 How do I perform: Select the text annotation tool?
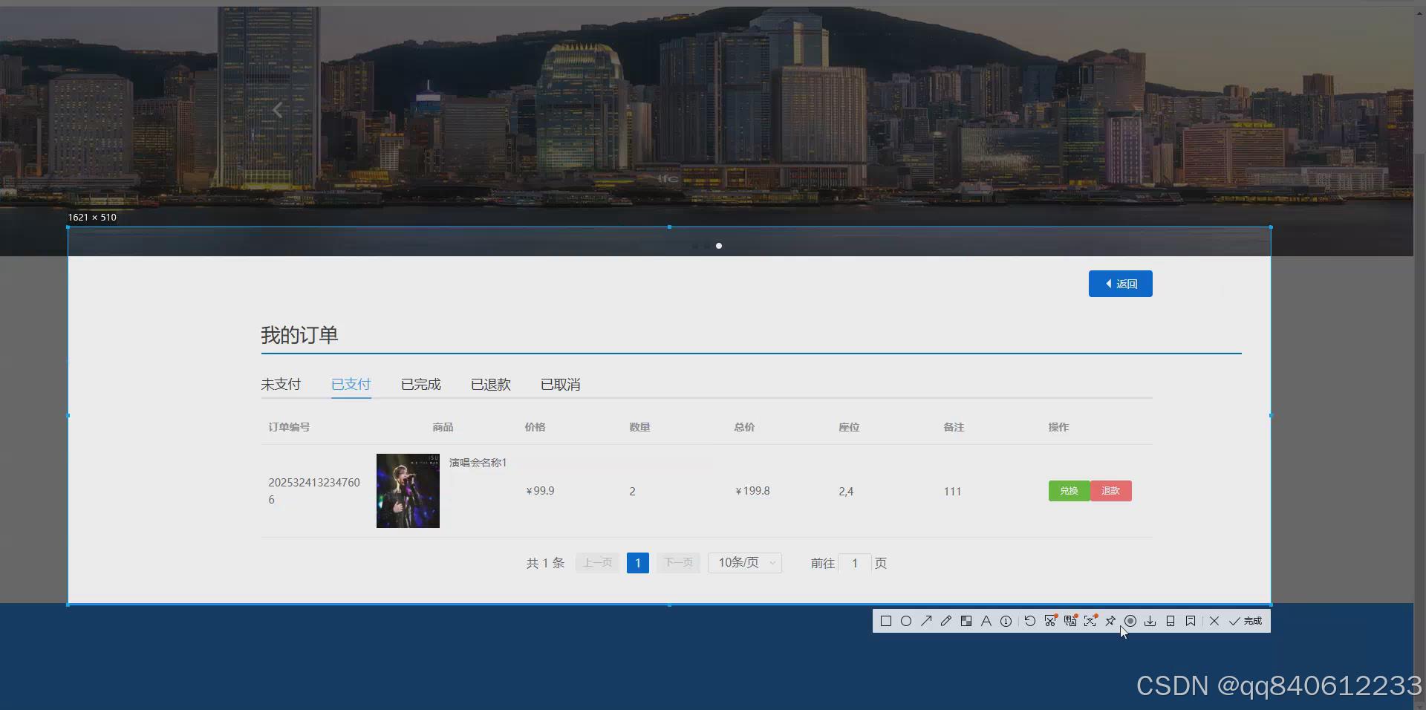986,621
